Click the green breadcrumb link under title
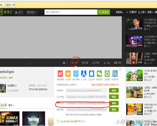The image size is (157, 126). point(6,77)
